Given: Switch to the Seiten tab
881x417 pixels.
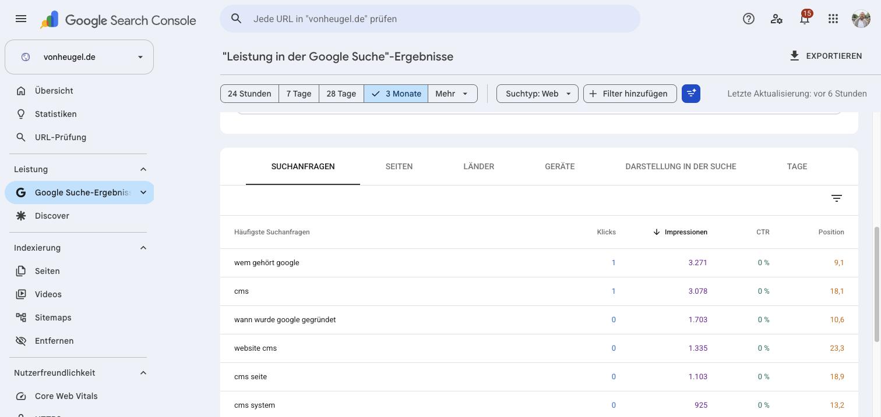Looking at the screenshot, I should [x=399, y=166].
